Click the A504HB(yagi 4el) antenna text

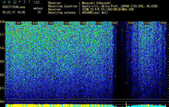[95, 13]
